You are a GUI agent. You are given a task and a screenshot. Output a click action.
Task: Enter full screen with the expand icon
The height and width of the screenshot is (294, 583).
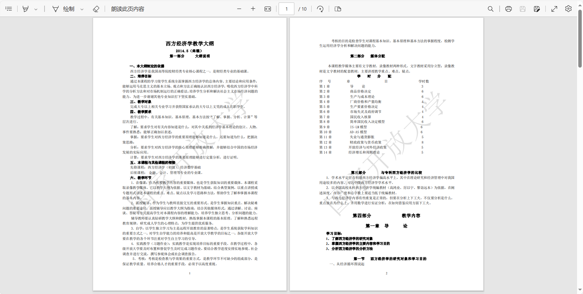[554, 9]
